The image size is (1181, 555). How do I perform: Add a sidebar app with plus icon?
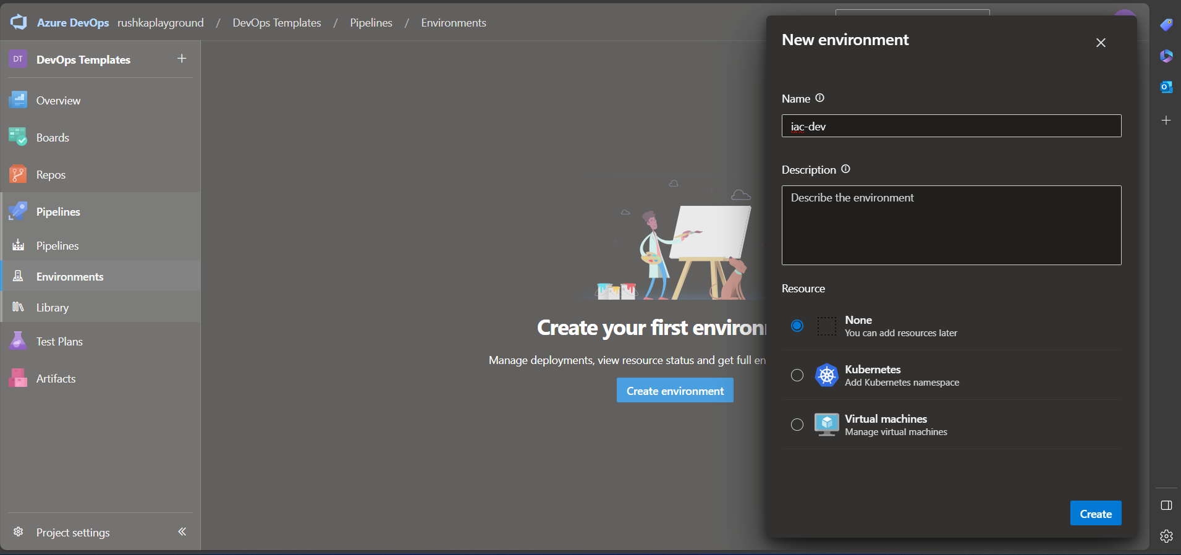1166,121
